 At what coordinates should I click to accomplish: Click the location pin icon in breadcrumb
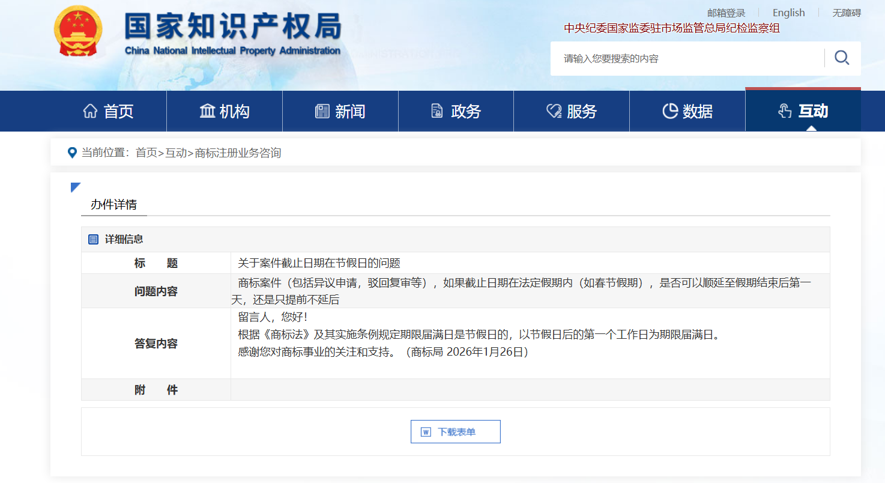[73, 153]
